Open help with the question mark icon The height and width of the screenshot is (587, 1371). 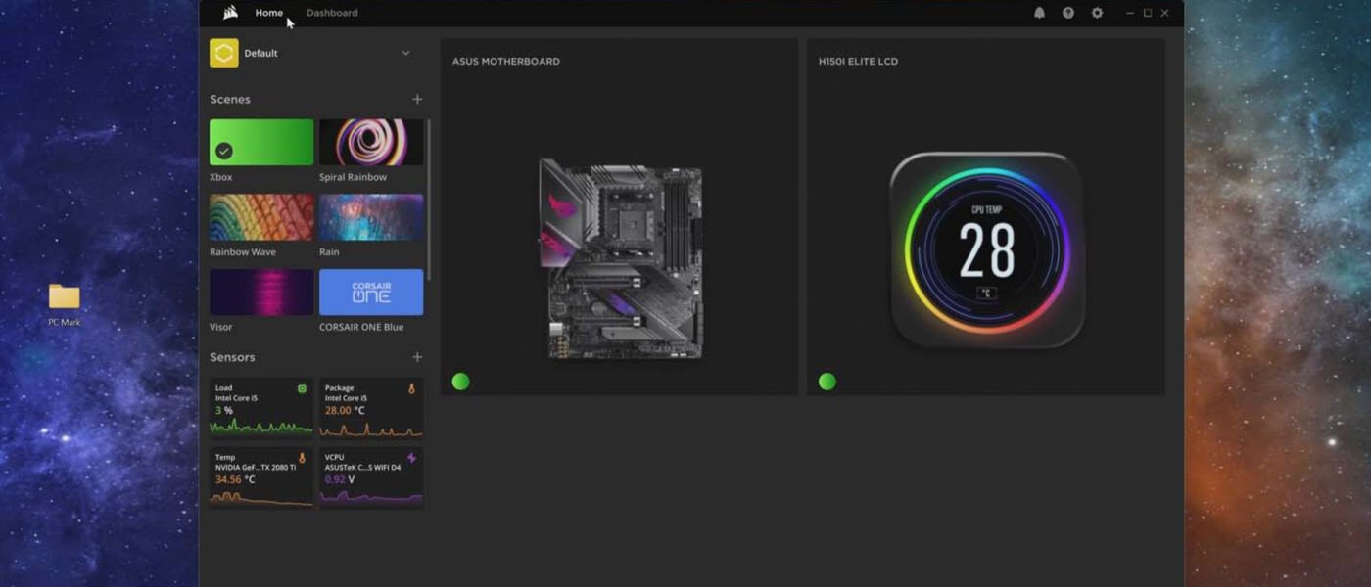[x=1068, y=13]
